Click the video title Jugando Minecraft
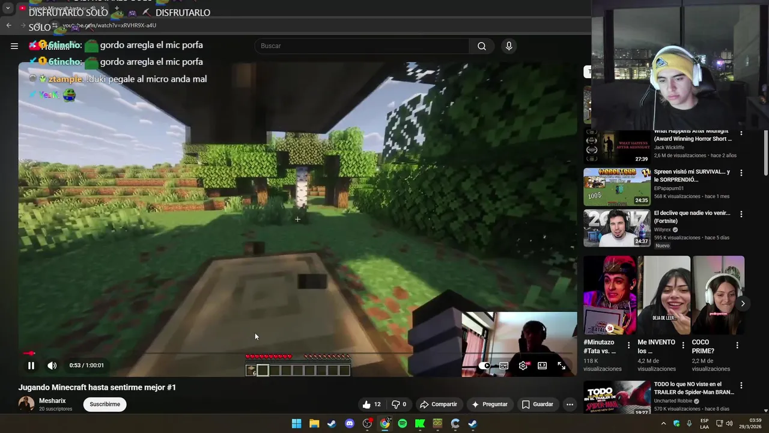The image size is (769, 433). (97, 387)
